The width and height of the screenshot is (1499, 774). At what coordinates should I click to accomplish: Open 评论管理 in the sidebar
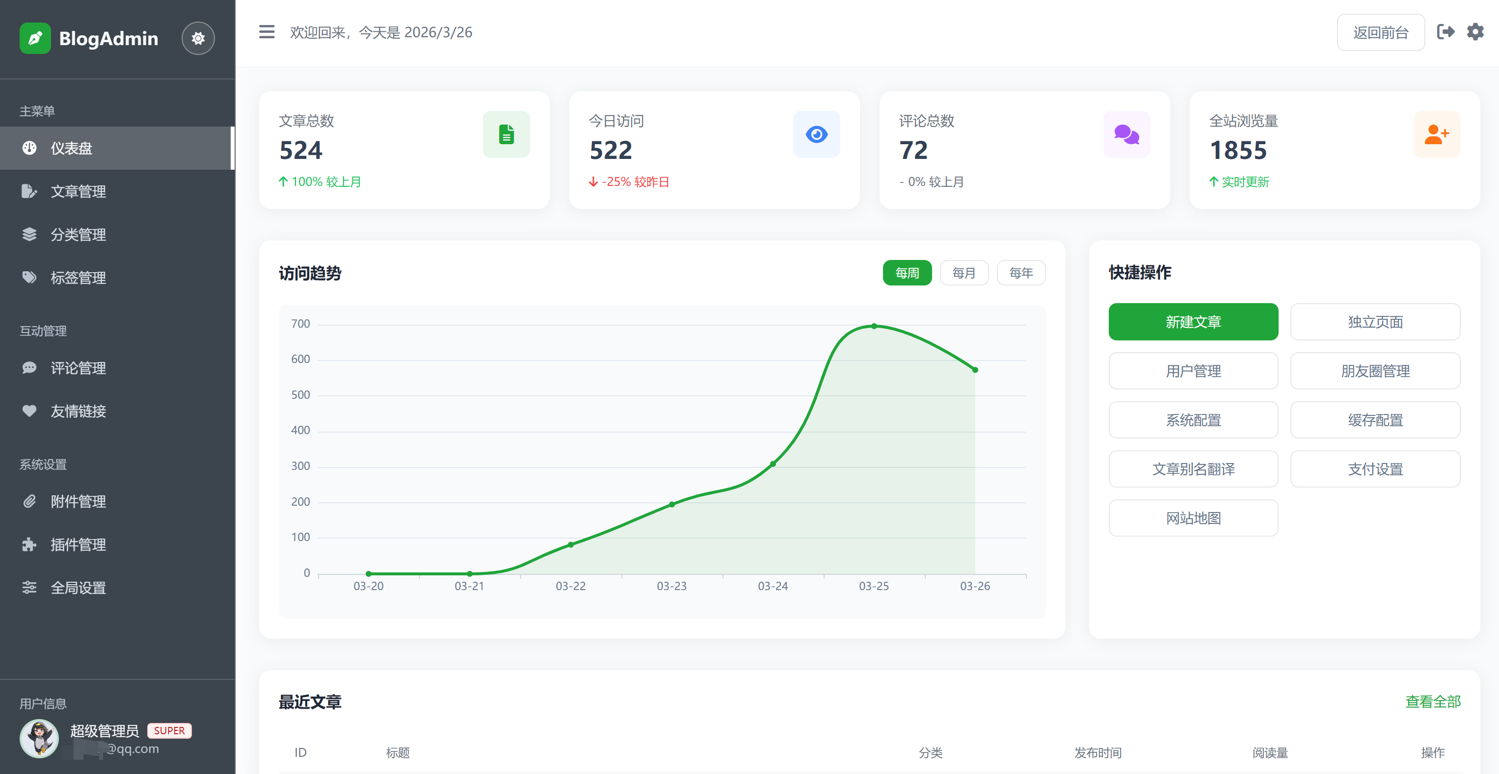pos(78,368)
